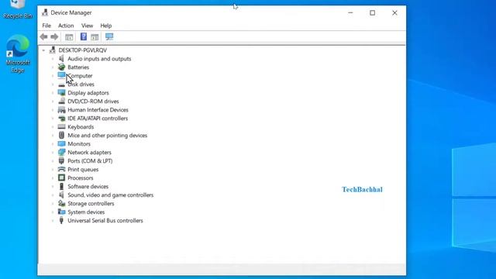Viewport: 496px width, 279px height.
Task: Minimize the Device Manager window
Action: (350, 12)
